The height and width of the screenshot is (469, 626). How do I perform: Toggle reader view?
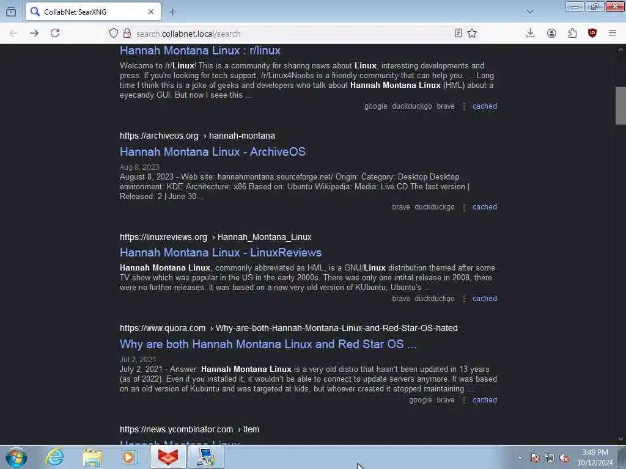click(458, 34)
